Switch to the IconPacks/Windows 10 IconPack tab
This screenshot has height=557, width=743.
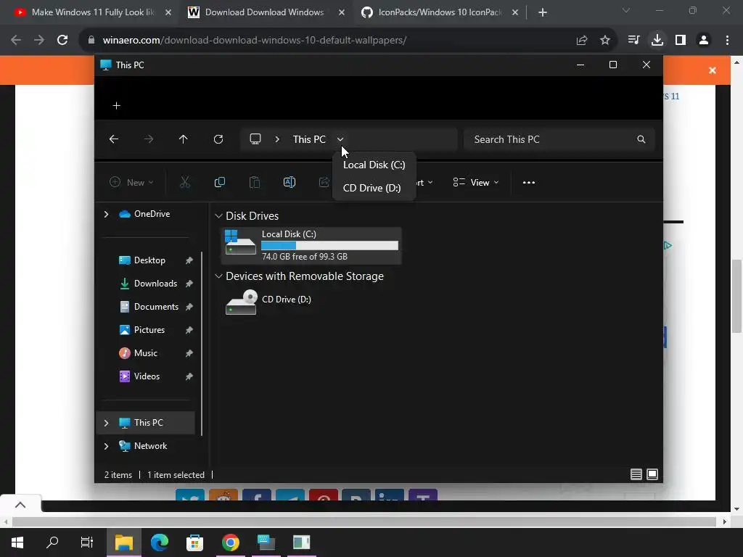[439, 12]
